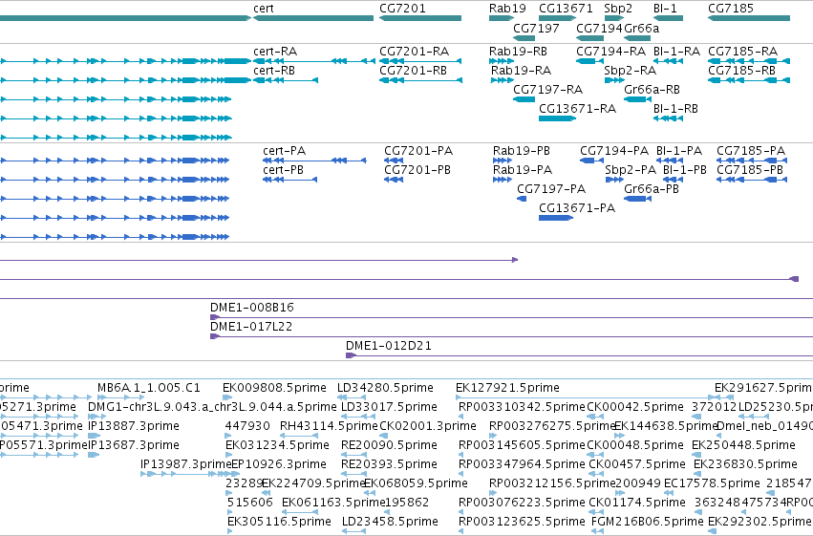
Task: Select the Gr66a gene feature
Action: pos(637,38)
